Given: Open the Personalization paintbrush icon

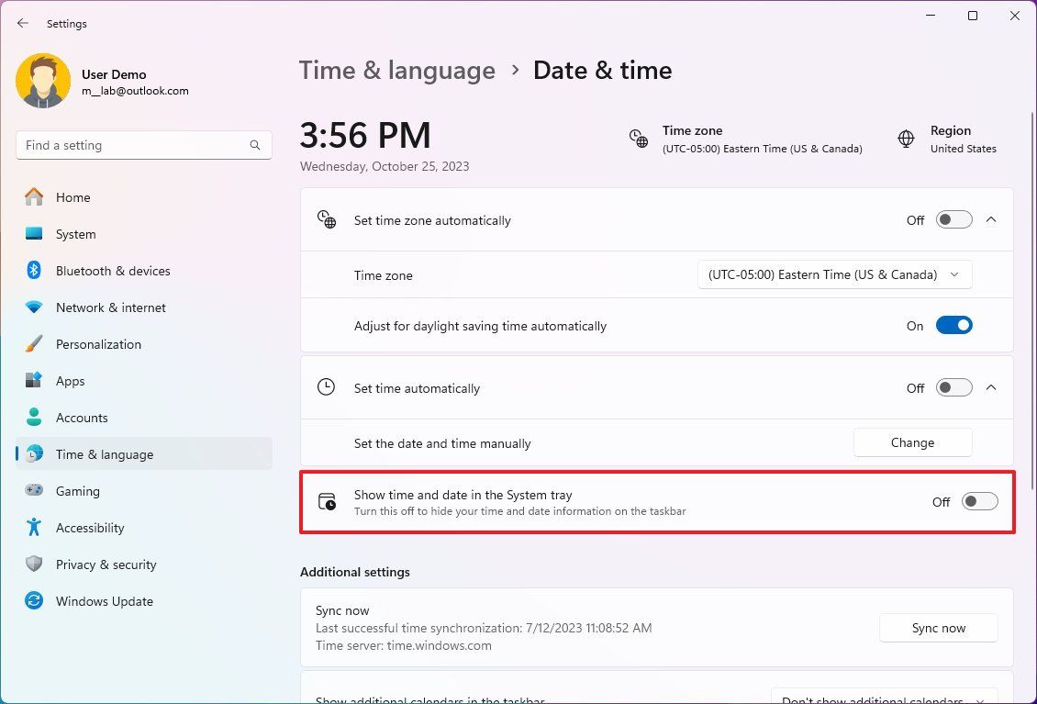Looking at the screenshot, I should (33, 344).
